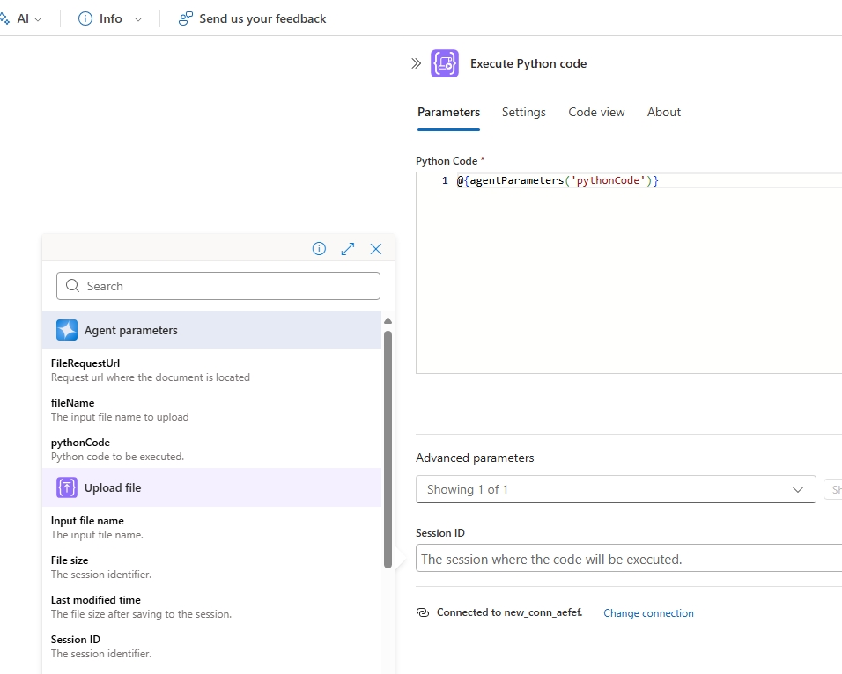Click the Agent parameters sparkle icon
842x674 pixels.
pyautogui.click(x=66, y=330)
